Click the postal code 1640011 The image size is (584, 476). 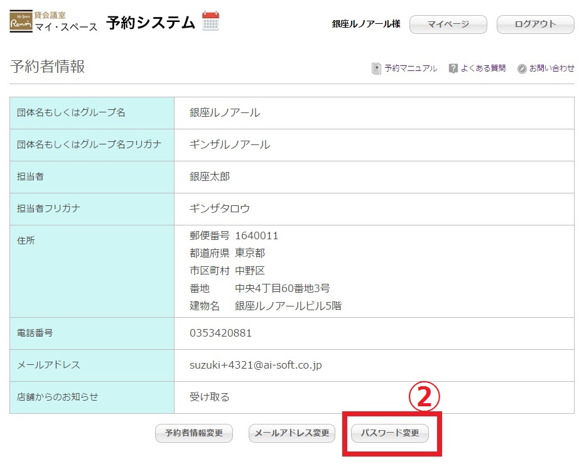256,236
